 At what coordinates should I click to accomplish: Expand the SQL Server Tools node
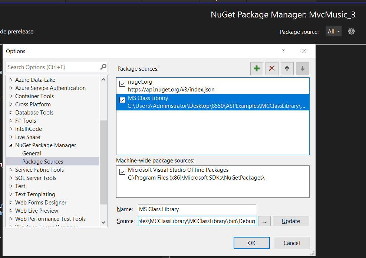point(11,178)
